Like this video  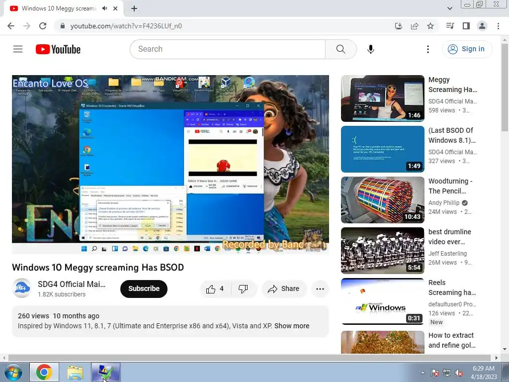point(216,289)
